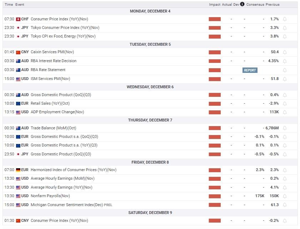Click German flag on Harmonized Index row
This screenshot has height=229, width=300.
pos(18,170)
